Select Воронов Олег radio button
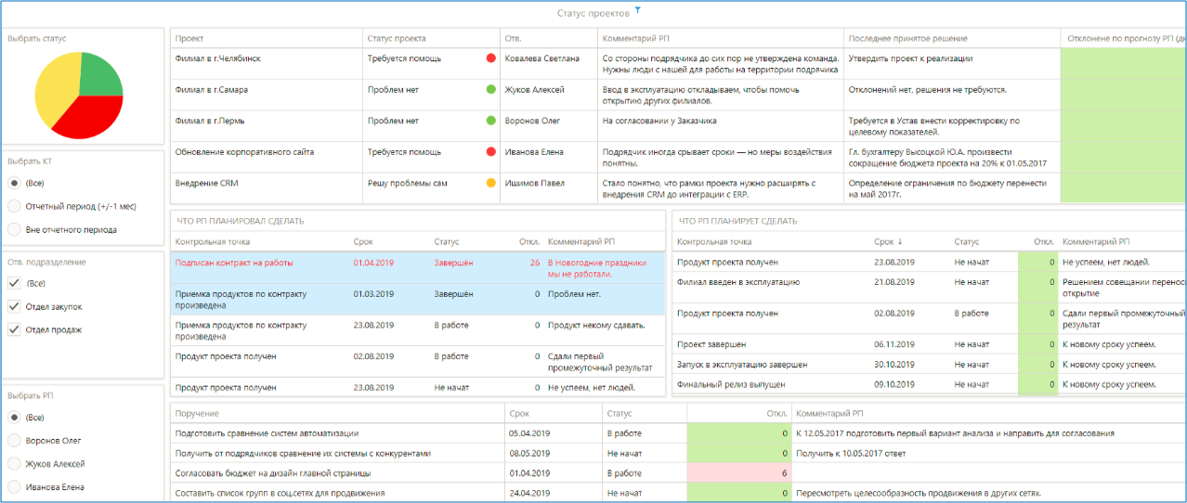The image size is (1187, 503). coord(14,441)
